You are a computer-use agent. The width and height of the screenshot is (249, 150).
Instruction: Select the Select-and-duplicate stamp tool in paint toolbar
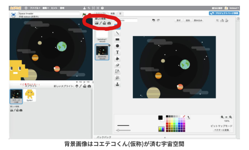click(x=117, y=84)
